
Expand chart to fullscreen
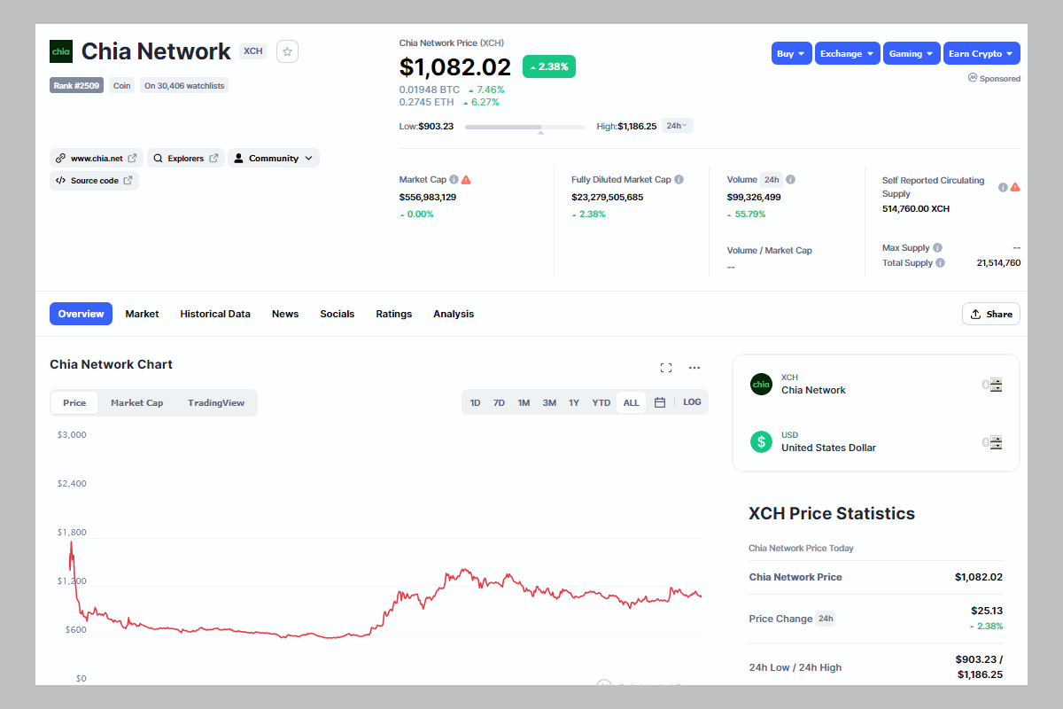coord(666,368)
